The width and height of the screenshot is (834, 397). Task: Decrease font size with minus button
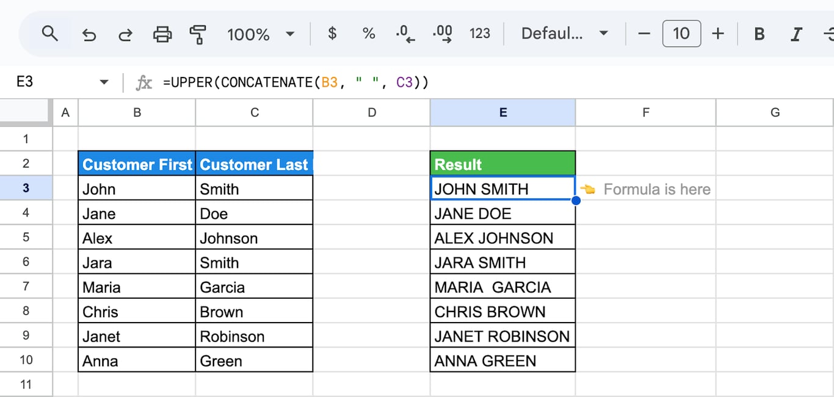point(644,34)
